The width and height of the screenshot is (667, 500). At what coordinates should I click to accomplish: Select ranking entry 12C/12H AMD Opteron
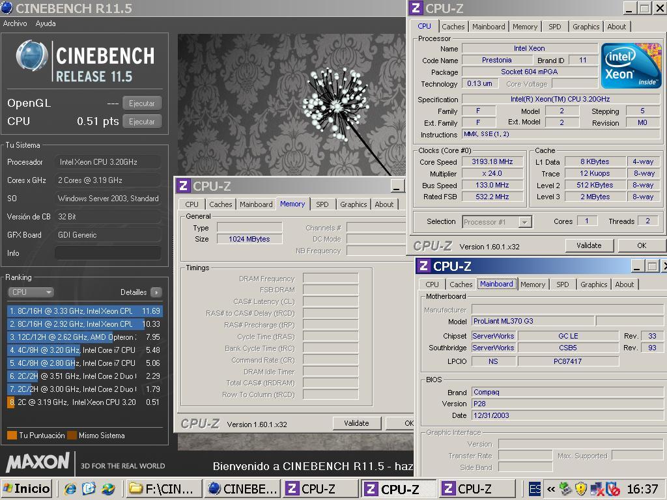tap(85, 337)
